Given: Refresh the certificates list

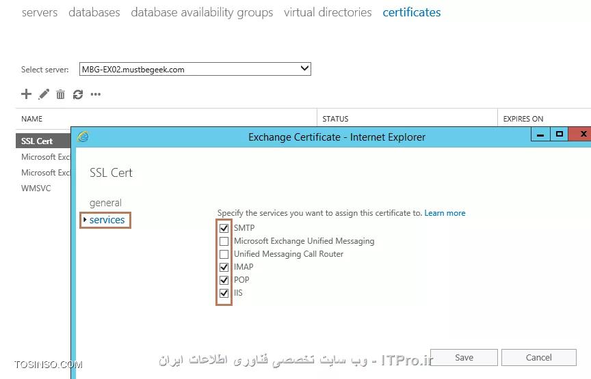Looking at the screenshot, I should click(x=78, y=94).
